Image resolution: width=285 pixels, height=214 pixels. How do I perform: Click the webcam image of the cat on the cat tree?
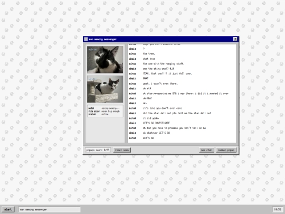coord(105,89)
